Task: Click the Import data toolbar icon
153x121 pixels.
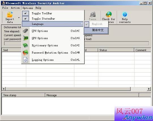Action: click(10, 14)
